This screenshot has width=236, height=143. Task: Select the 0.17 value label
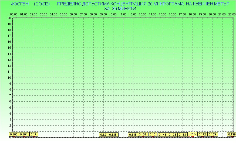click(34, 134)
